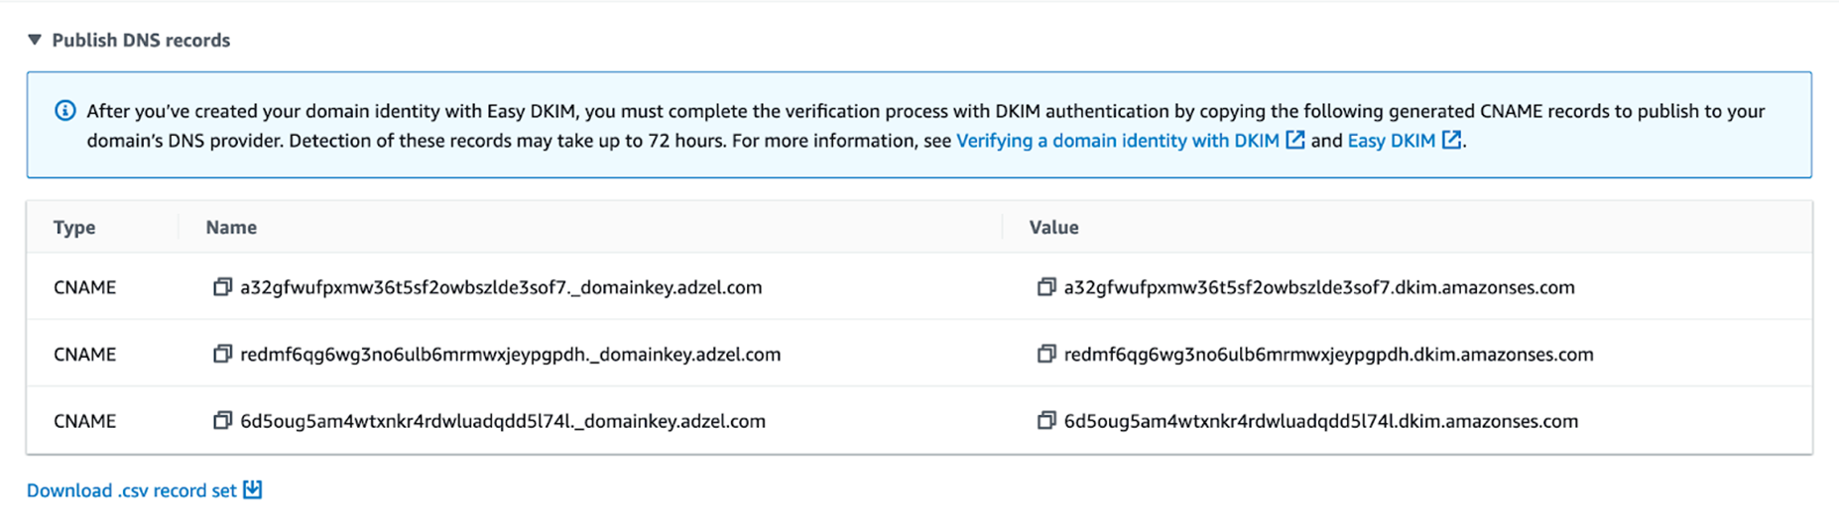Open Verifying a domain identity with DKIM link
Screen dimensions: 1839x530
1117,141
